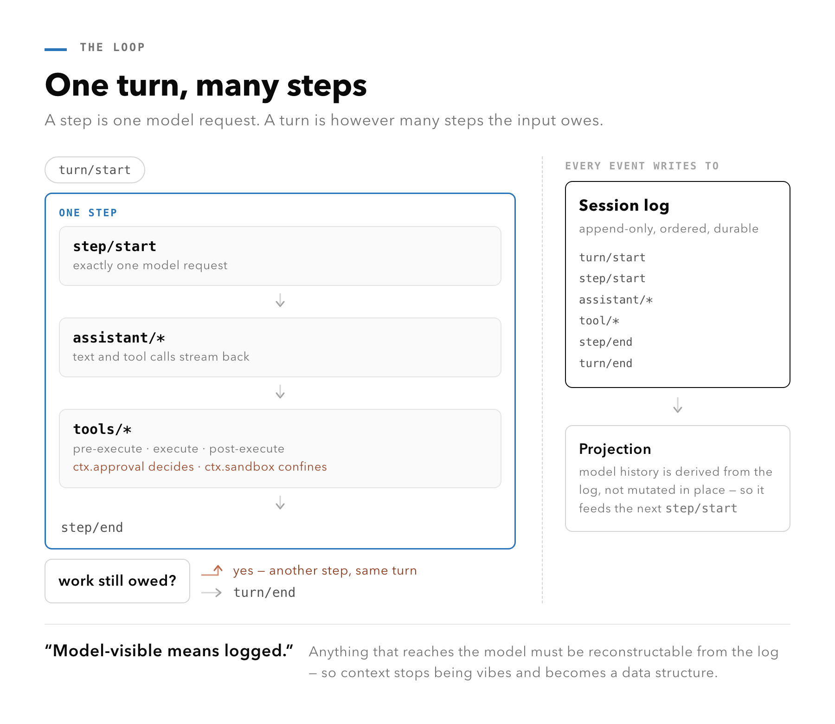Select the turn/start pill
Viewport: 835px width, 724px height.
pos(95,170)
